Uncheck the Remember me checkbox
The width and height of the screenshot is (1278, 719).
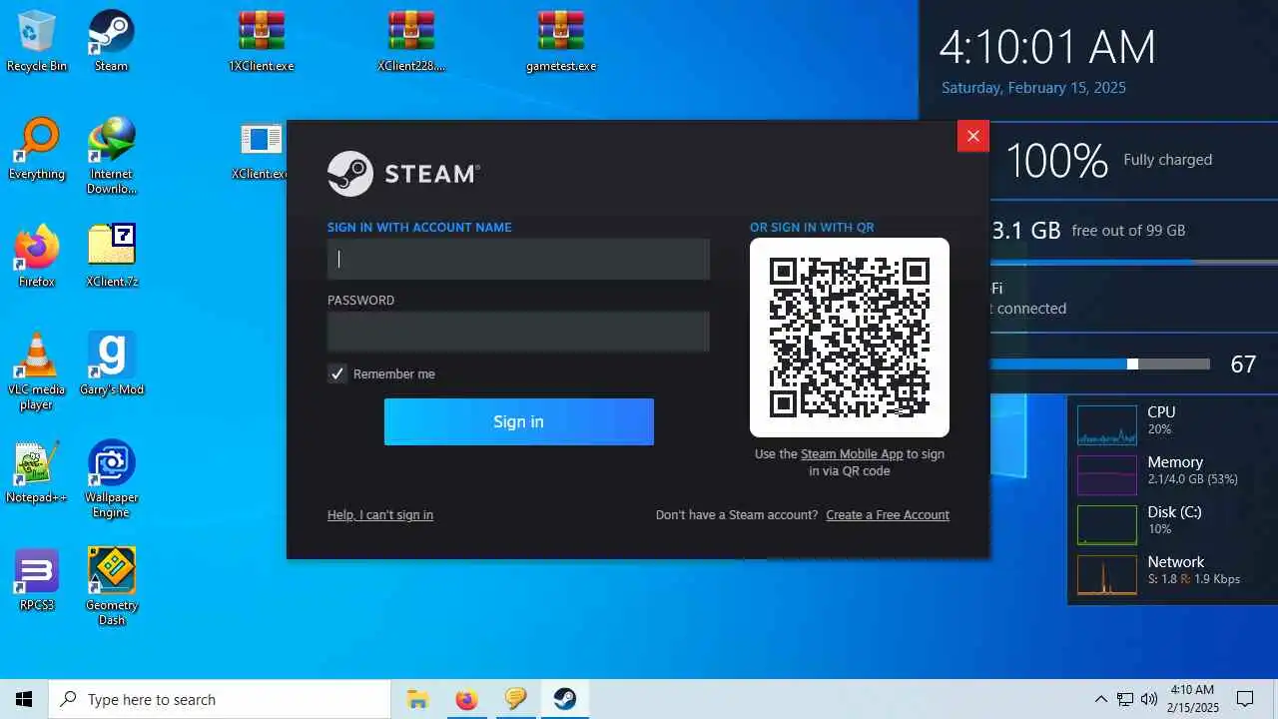point(337,373)
